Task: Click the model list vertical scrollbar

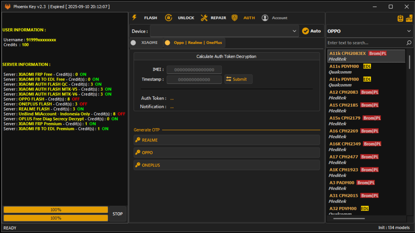Action: tap(409, 62)
